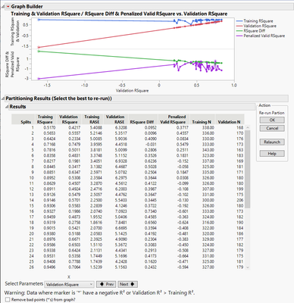Click Prev parameter button
The height and width of the screenshot is (303, 294).
coord(106,284)
